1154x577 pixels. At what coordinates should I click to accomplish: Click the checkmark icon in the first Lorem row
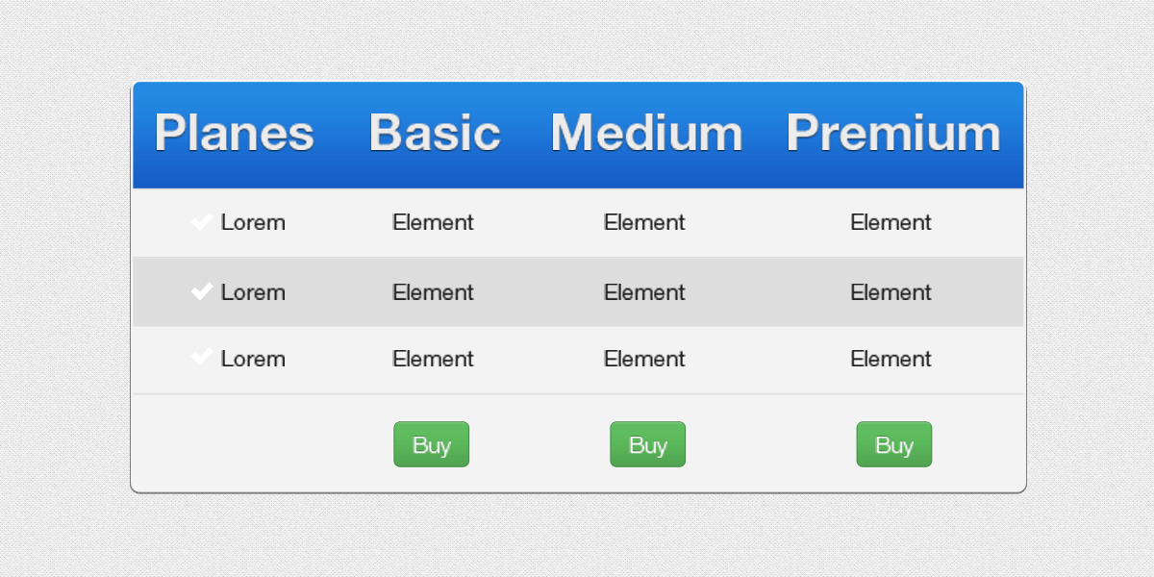click(x=201, y=222)
